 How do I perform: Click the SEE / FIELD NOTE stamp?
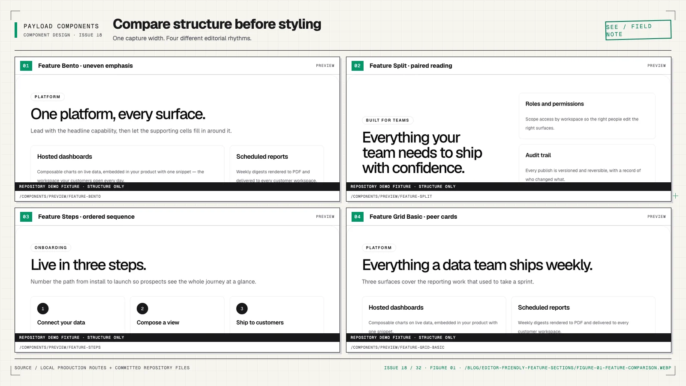[x=638, y=30]
